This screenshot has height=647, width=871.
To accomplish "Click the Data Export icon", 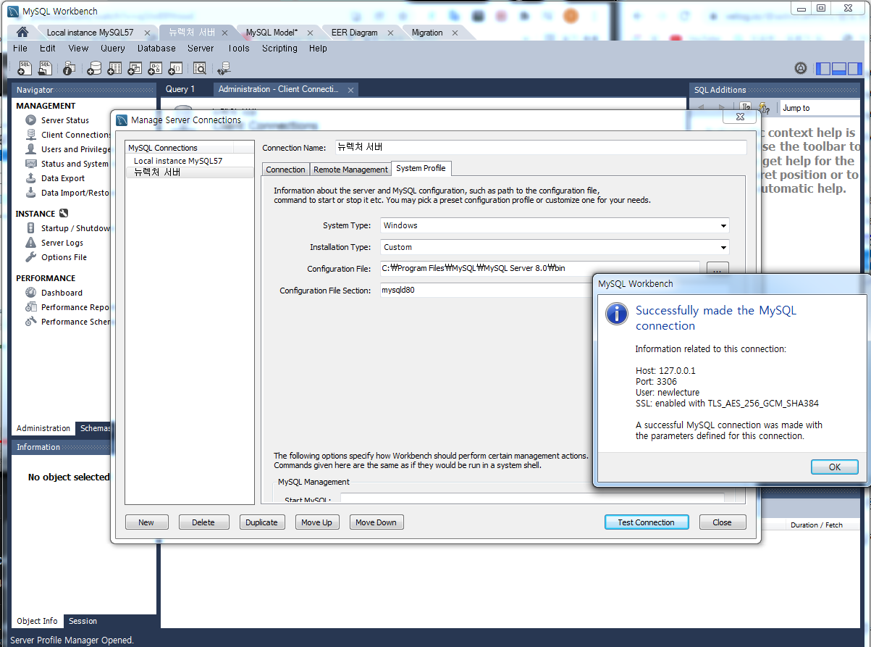I will point(30,178).
